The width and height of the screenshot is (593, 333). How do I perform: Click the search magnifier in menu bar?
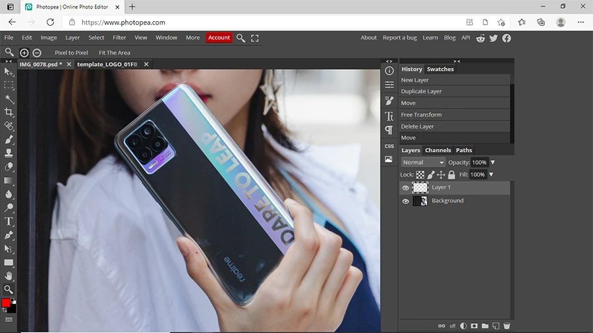(241, 38)
